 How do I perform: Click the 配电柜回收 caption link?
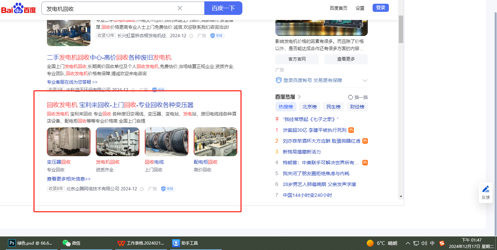(x=206, y=162)
